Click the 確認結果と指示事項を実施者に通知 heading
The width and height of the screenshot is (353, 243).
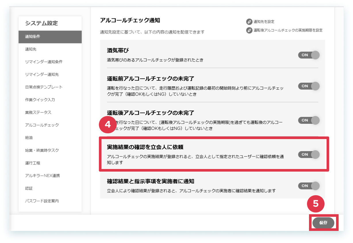point(151,182)
